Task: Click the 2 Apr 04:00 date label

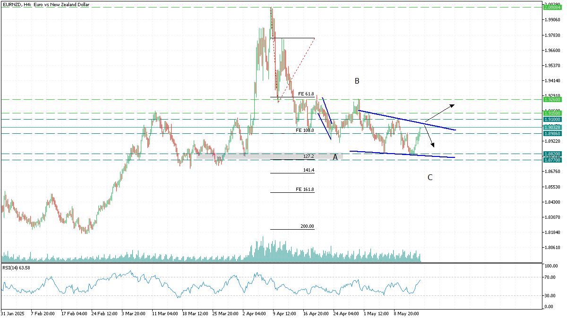Action: pos(255,314)
